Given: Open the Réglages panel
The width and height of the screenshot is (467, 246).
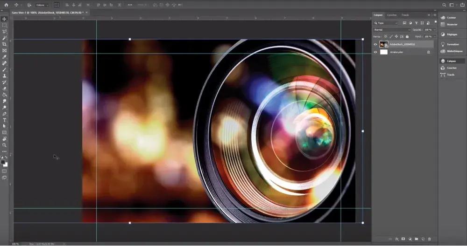Looking at the screenshot, I should (x=451, y=34).
